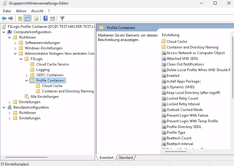Viewport: 234px width, 166px height.
Task: Click the Alle Einstellungen tree icon
Action: 27,97
